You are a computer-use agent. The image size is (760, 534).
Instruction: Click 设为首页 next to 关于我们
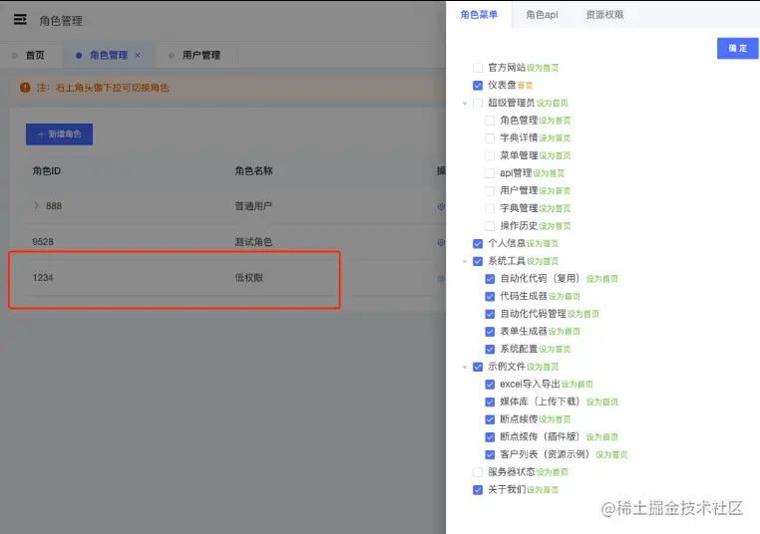click(543, 490)
